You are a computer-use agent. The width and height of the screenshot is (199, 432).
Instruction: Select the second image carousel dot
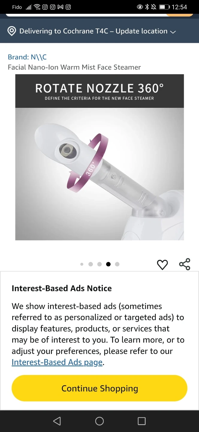[91, 264]
